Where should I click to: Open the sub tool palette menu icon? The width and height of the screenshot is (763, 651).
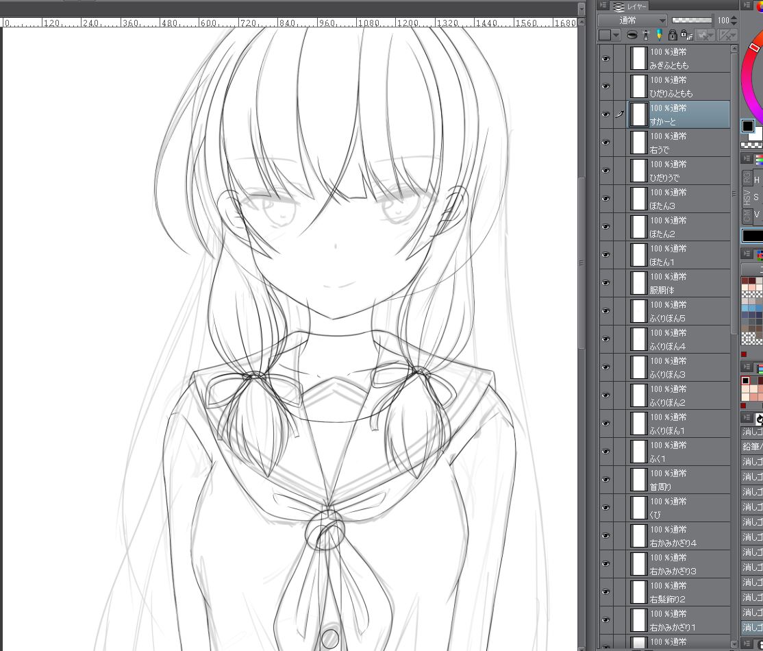click(x=747, y=418)
